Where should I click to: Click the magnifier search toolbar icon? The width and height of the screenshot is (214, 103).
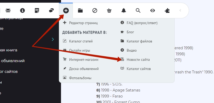(138, 10)
